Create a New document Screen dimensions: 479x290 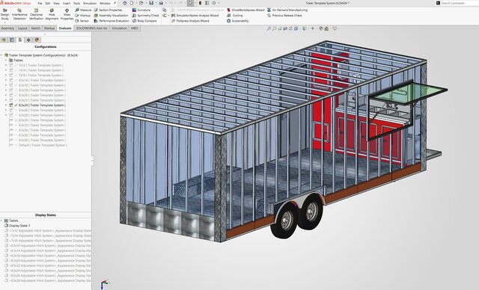(132, 3)
